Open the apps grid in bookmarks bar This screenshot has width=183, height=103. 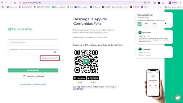pyautogui.click(x=3, y=7)
